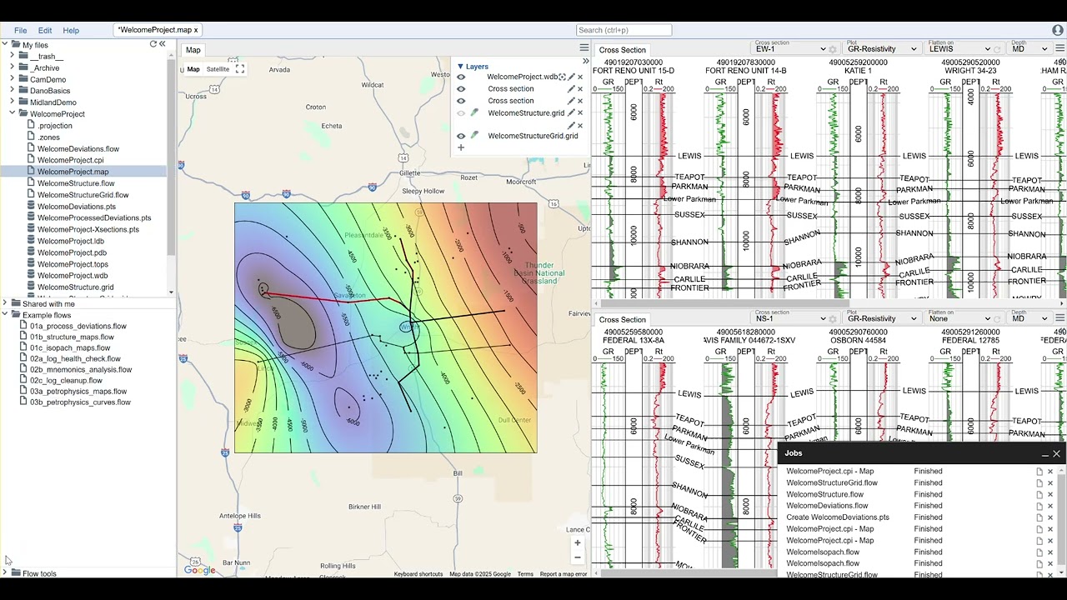Zoom to WelcomeProject.wdb layer extent
Screen dimensions: 1067x600
pyautogui.click(x=563, y=77)
